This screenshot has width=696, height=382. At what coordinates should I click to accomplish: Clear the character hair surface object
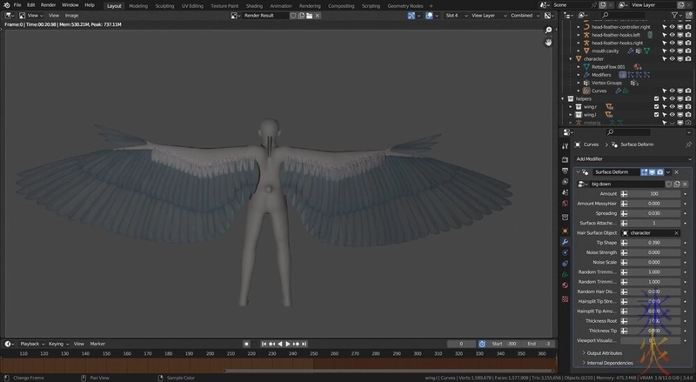click(x=677, y=232)
